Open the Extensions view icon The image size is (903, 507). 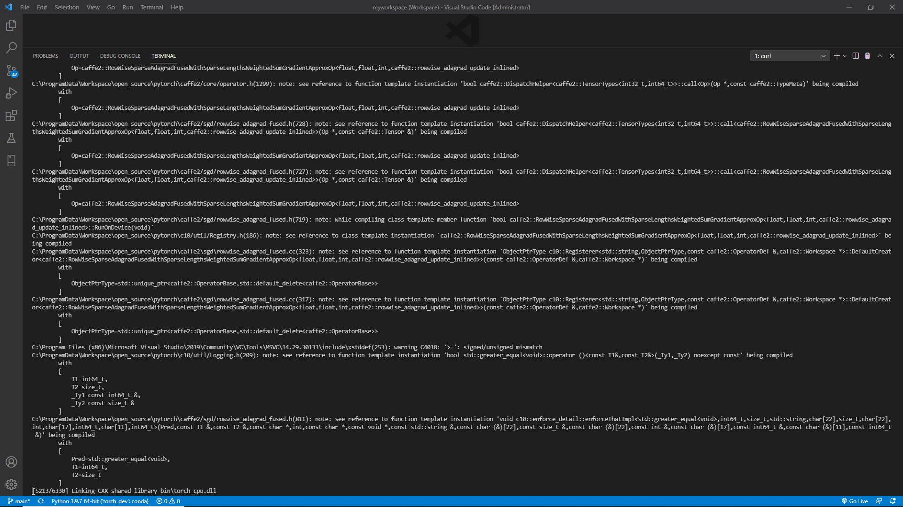click(x=11, y=115)
